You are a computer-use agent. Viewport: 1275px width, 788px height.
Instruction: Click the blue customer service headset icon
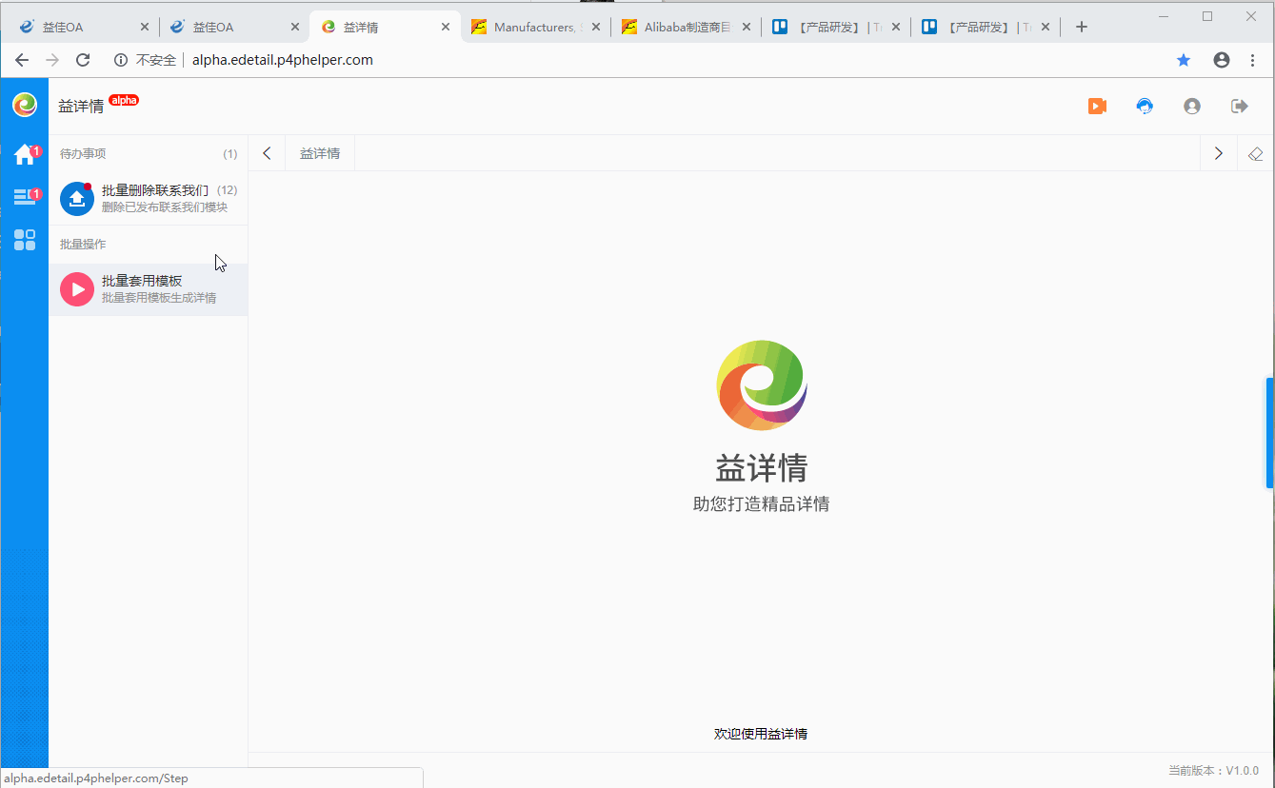click(1144, 106)
